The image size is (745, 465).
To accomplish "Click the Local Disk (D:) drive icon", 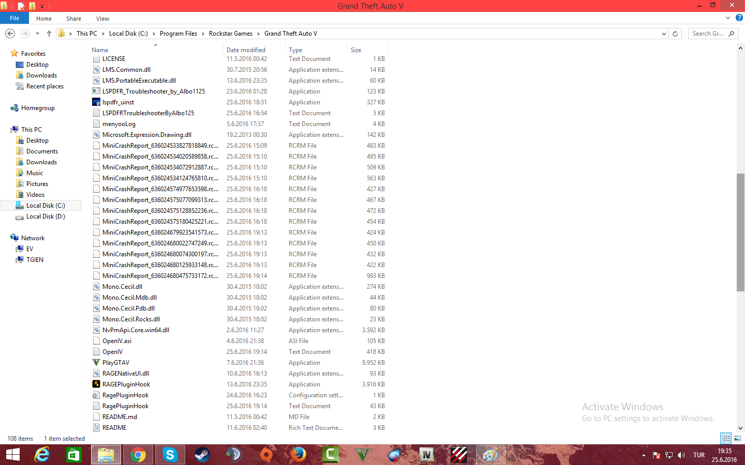I will (20, 216).
